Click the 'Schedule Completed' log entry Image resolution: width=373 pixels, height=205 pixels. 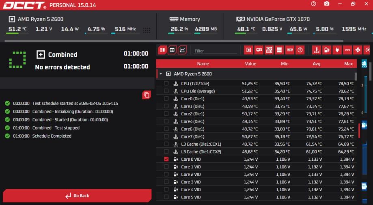pos(52,136)
